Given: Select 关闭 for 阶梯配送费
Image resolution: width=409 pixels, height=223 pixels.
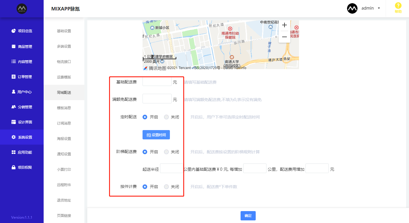Looking at the screenshot, I should (x=166, y=152).
